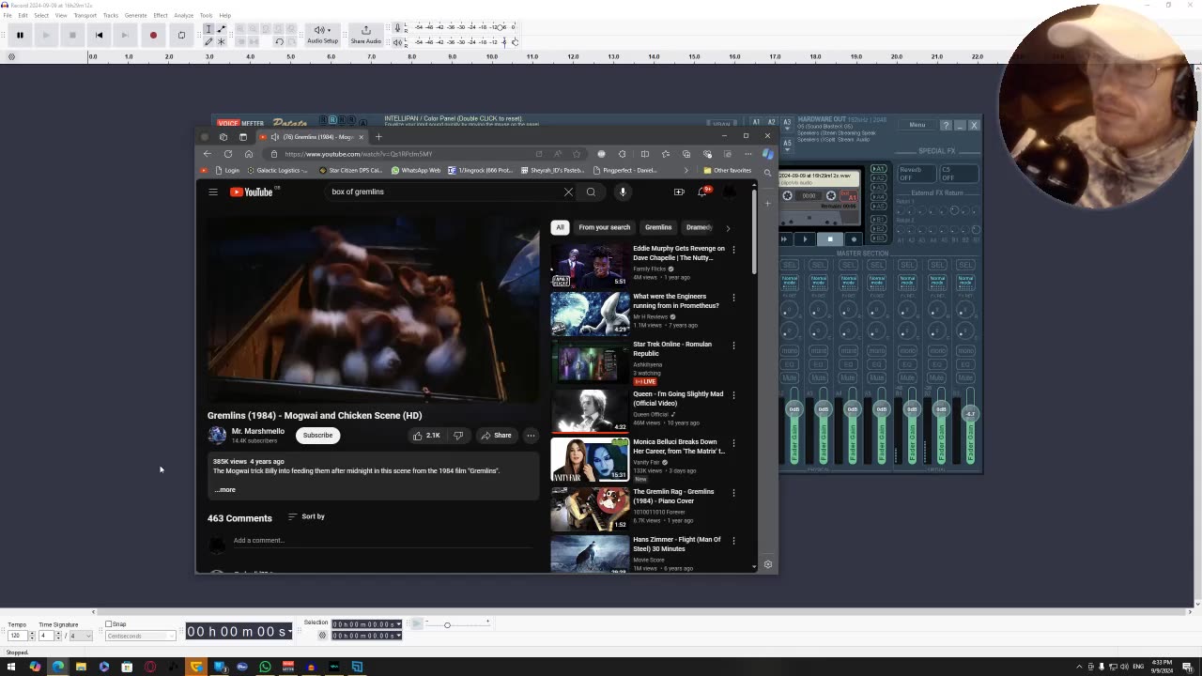Image resolution: width=1202 pixels, height=676 pixels.
Task: Open selection toolbar settings gear
Action: pos(323,636)
